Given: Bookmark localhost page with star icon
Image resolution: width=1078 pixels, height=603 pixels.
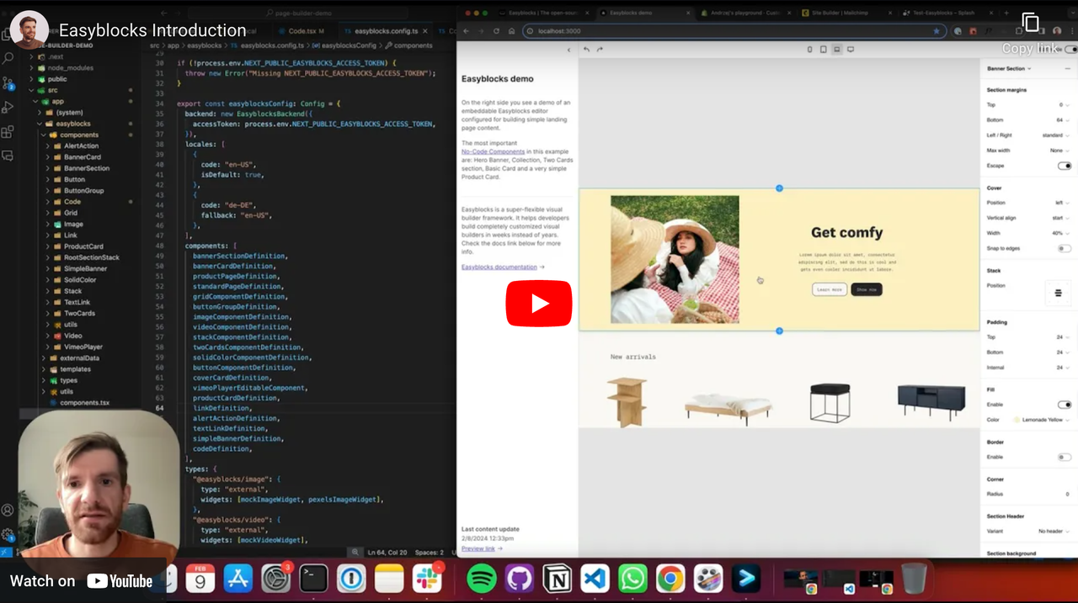Looking at the screenshot, I should (x=937, y=31).
